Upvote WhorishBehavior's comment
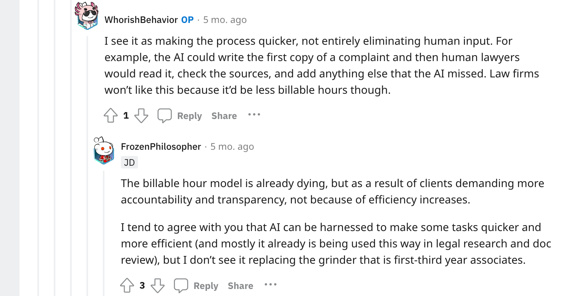The height and width of the screenshot is (296, 578). (x=111, y=116)
